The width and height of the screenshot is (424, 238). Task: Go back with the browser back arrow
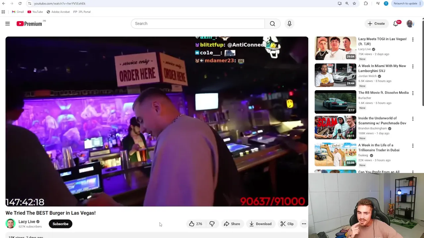4,3
